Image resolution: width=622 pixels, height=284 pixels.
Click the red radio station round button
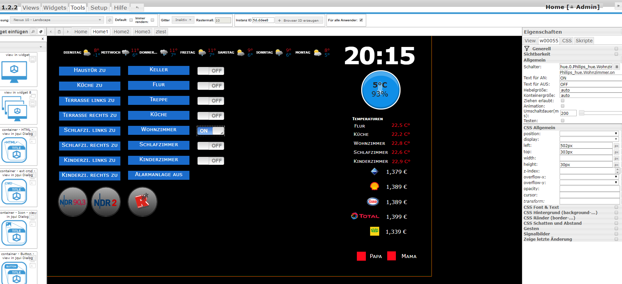142,202
